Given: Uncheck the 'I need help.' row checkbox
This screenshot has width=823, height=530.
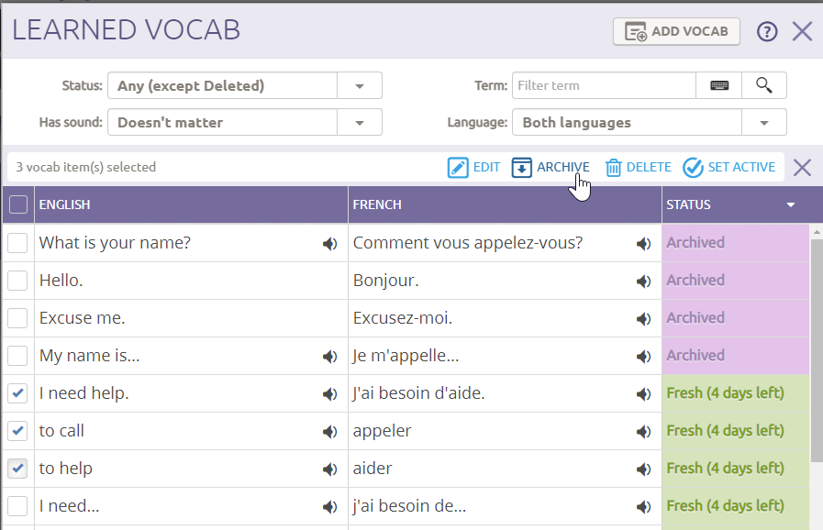Looking at the screenshot, I should coord(17,393).
